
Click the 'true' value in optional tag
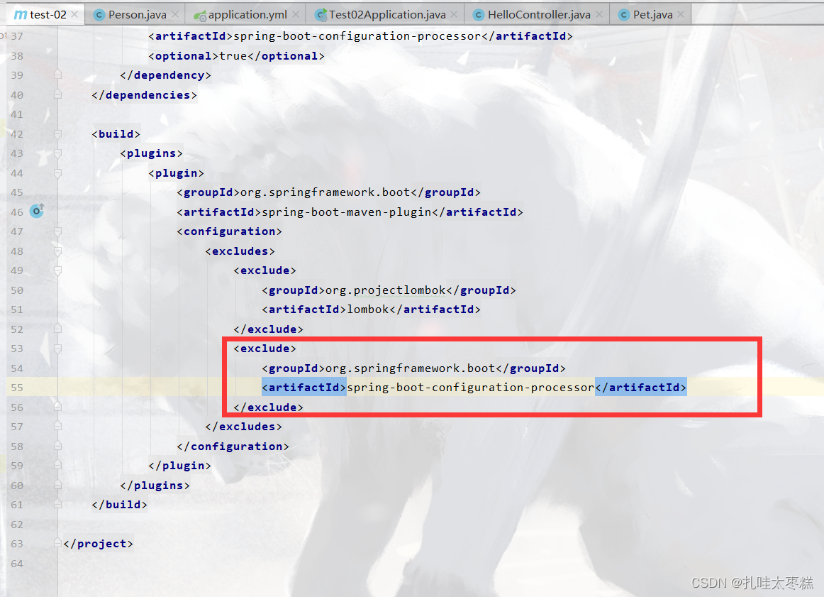233,56
